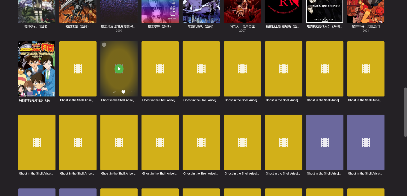407x196 pixels.
Task: Click year 2007 under 异邦人：无皇刃谭
Action: (243, 31)
